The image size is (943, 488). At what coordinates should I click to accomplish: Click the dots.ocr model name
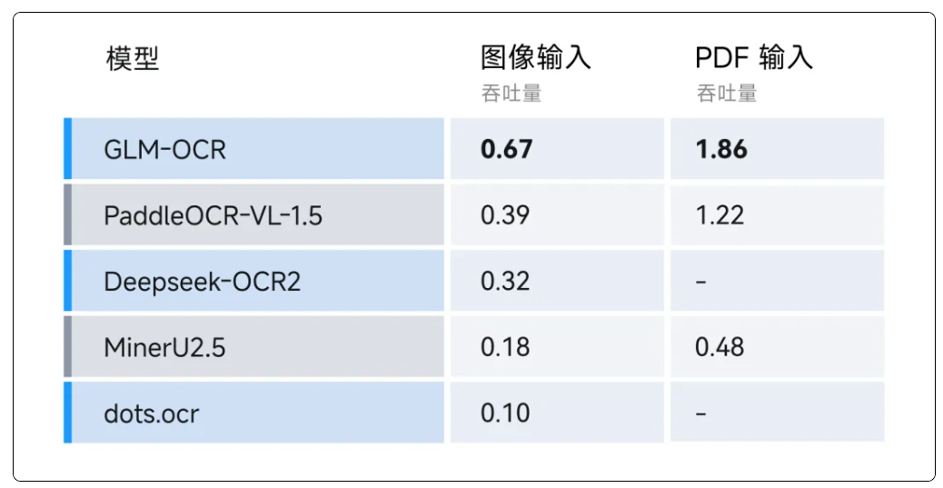151,413
